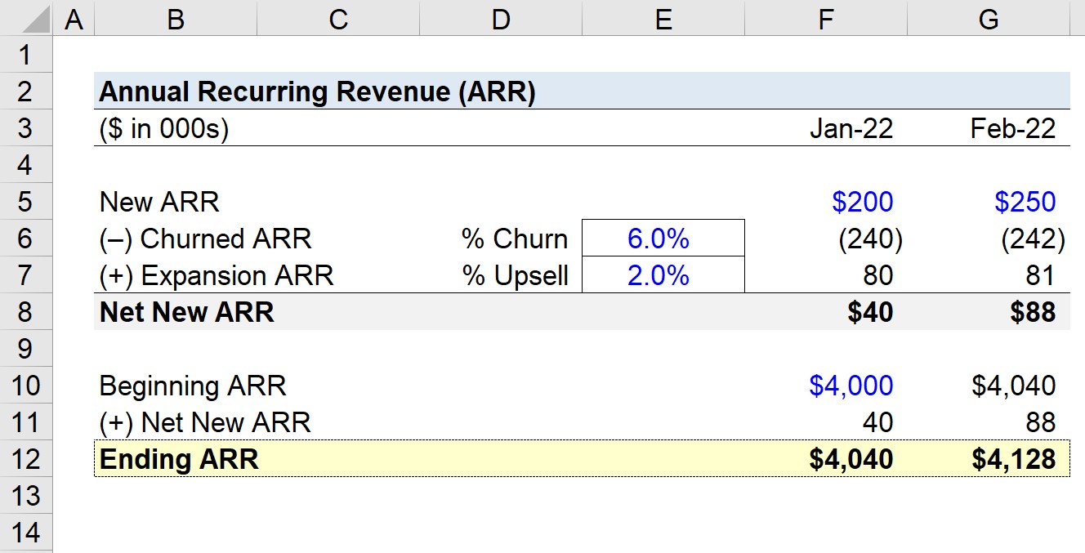Select column B header
Viewport: 1085px width, 553px height.
(176, 19)
